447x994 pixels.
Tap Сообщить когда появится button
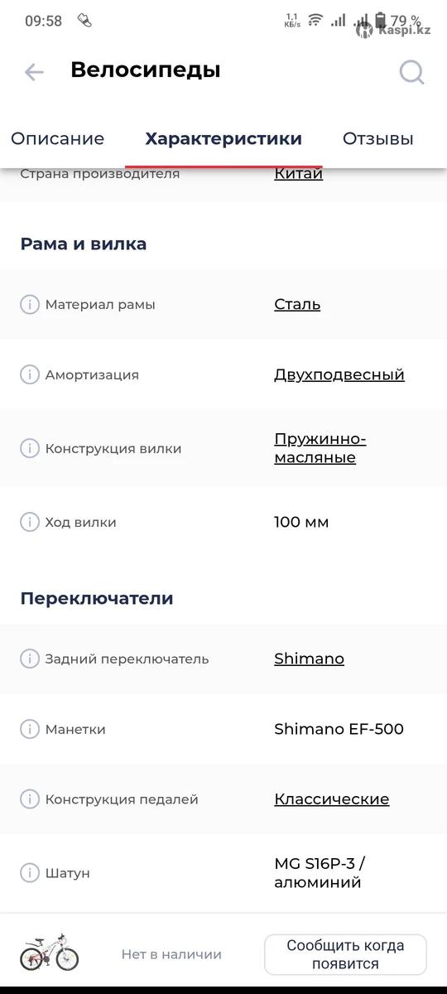[x=346, y=954]
